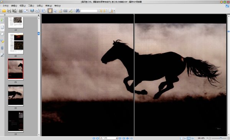
Task: Open the Signatures pen sidebar panel
Action: coord(2,55)
